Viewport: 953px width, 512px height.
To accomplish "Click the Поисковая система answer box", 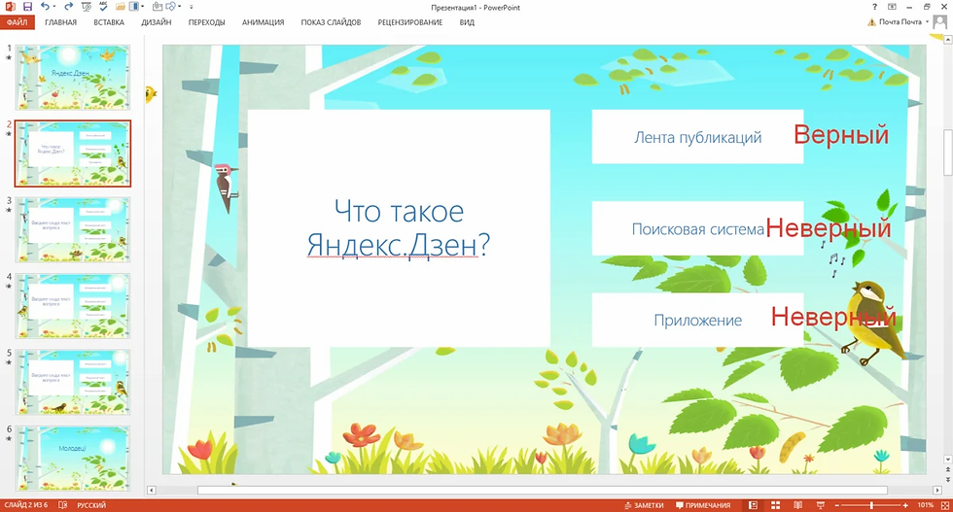I will pyautogui.click(x=698, y=228).
